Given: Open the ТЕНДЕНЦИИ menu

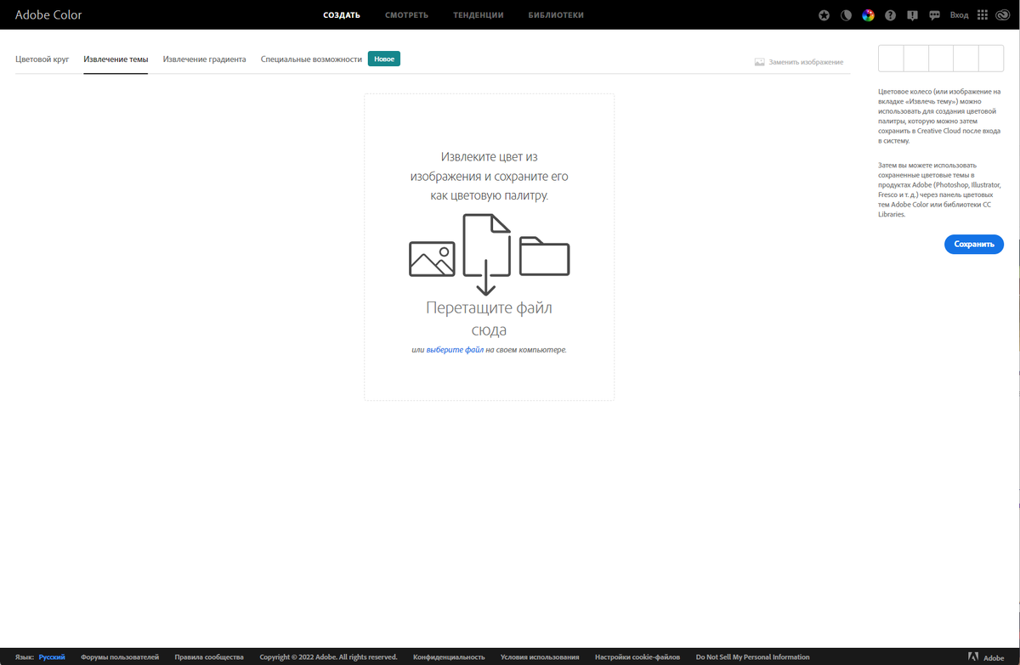Looking at the screenshot, I should [478, 15].
